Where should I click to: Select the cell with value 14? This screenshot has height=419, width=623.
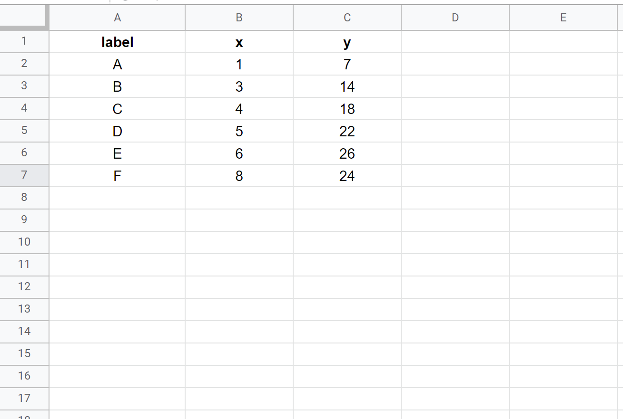coord(347,86)
